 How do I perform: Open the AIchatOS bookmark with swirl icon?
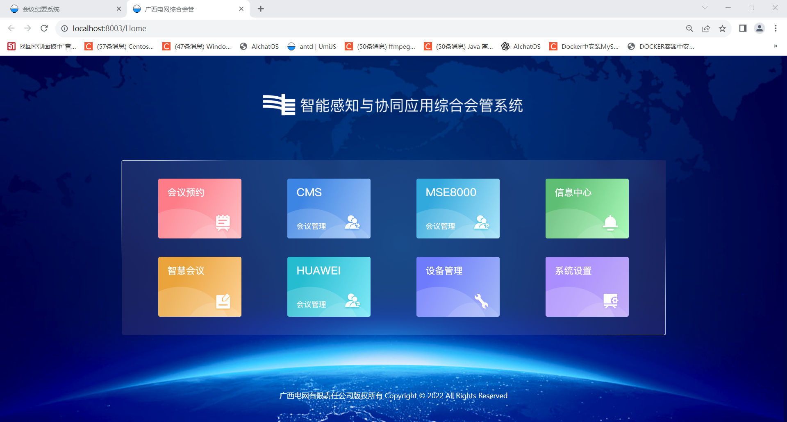(x=521, y=46)
